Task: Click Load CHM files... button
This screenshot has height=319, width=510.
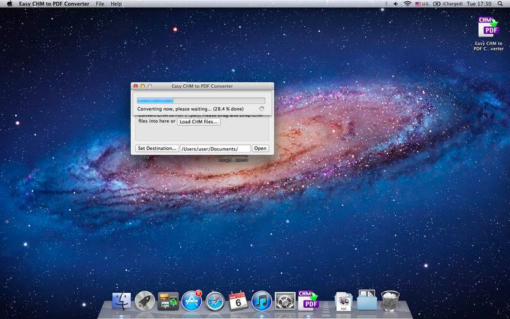Action: (198, 122)
